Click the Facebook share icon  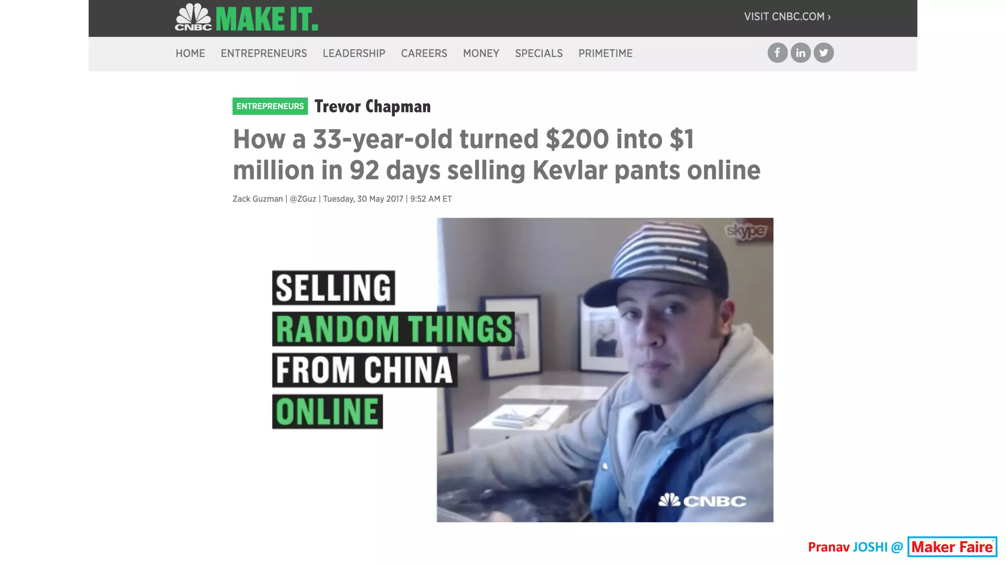pyautogui.click(x=777, y=53)
